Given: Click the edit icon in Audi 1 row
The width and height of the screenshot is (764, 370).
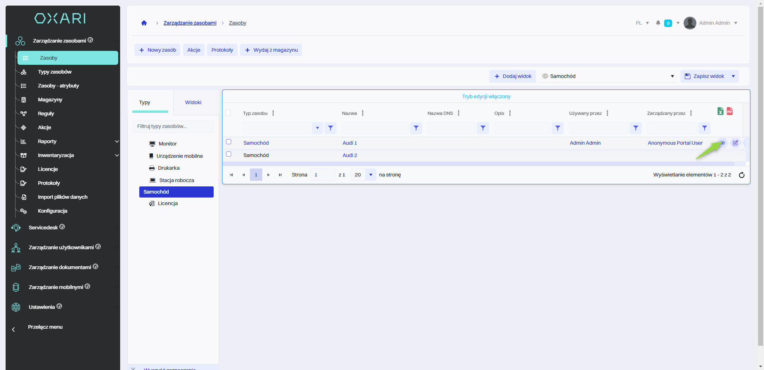Looking at the screenshot, I should [x=735, y=143].
